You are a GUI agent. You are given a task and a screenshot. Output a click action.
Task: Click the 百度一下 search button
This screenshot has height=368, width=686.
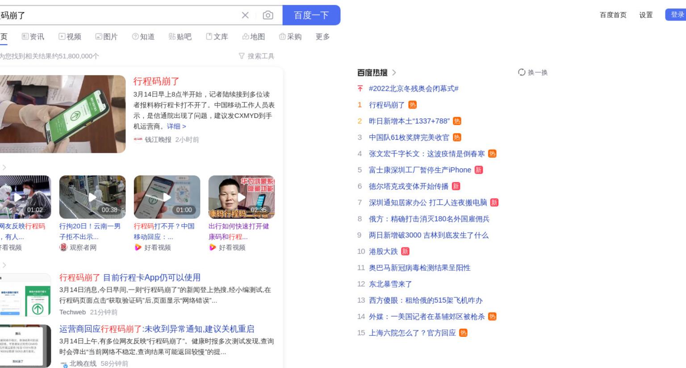tap(311, 15)
